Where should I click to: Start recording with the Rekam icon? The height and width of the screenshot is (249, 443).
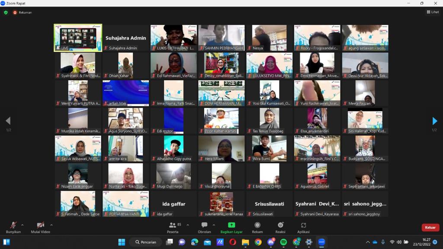click(x=257, y=227)
